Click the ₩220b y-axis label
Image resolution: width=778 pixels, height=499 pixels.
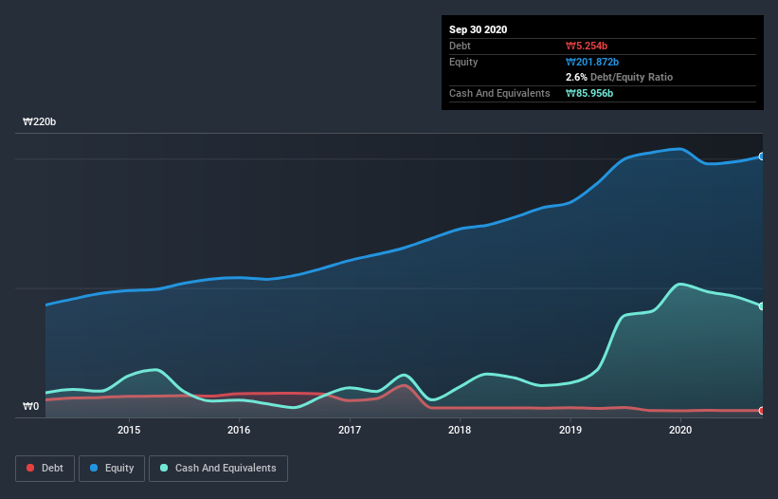pos(39,122)
